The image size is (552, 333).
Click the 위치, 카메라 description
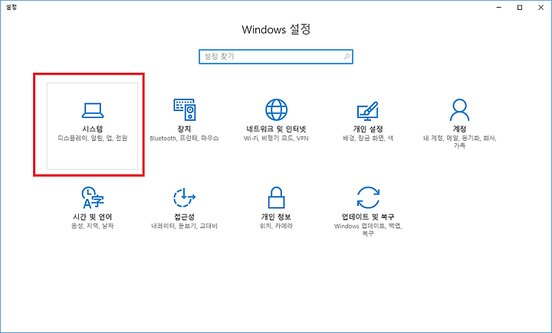[x=276, y=226]
